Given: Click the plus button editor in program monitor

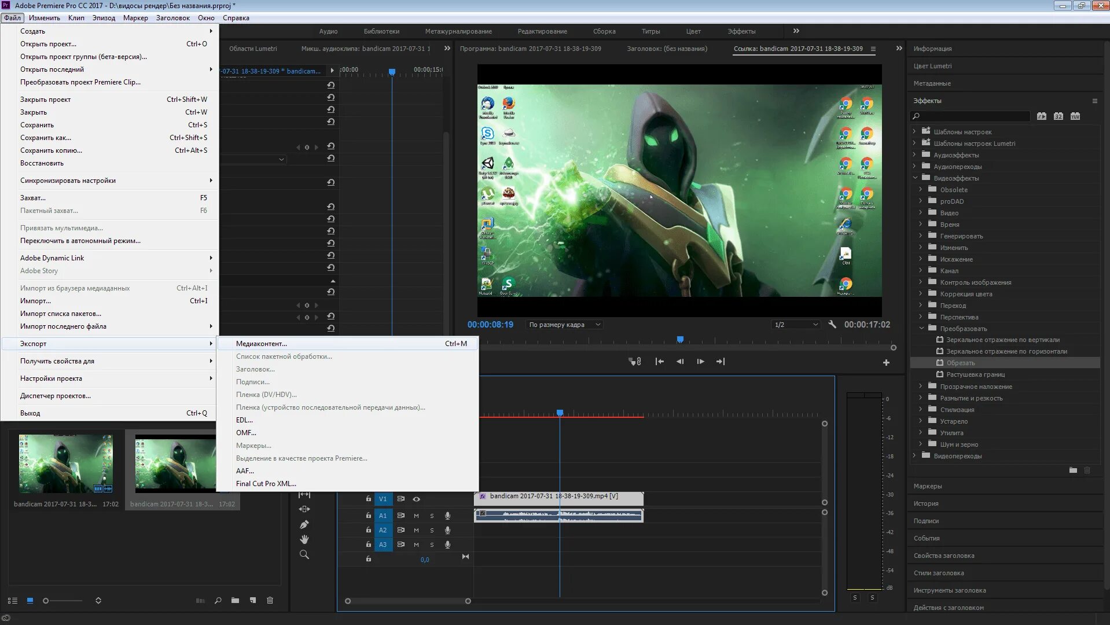Looking at the screenshot, I should [x=886, y=363].
